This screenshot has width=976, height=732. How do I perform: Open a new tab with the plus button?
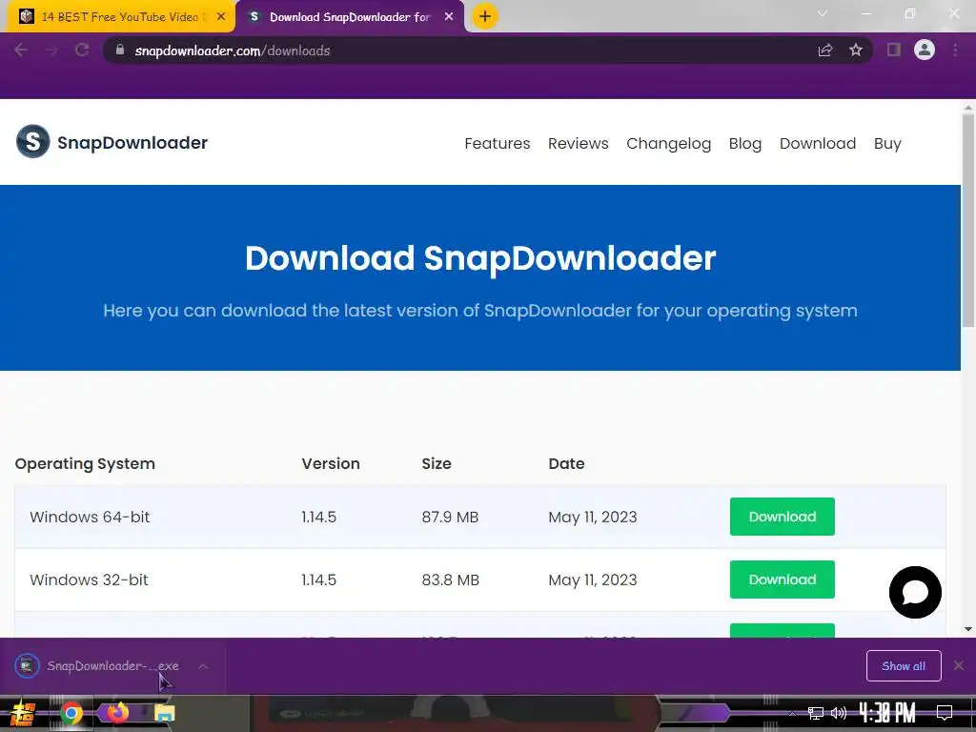tap(485, 16)
